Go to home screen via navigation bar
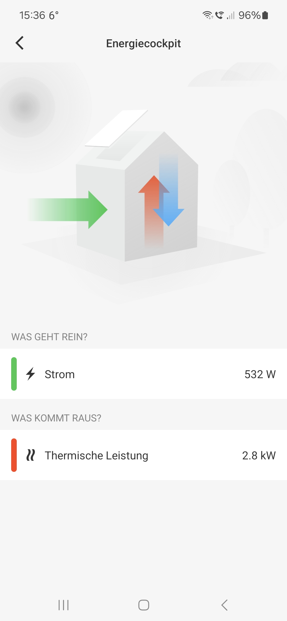The width and height of the screenshot is (287, 621). [x=143, y=605]
